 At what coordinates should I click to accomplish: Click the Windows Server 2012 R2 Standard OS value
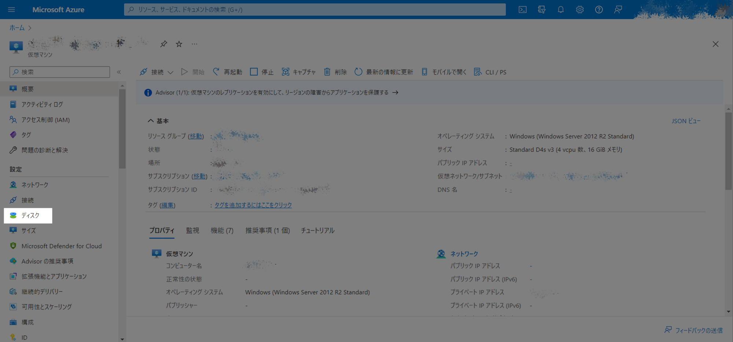coord(572,136)
